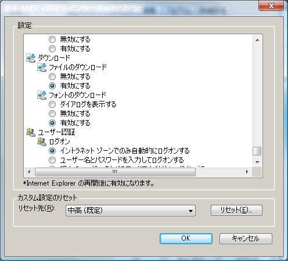Select 有効にする under ファイルのダウンロード

pos(52,86)
